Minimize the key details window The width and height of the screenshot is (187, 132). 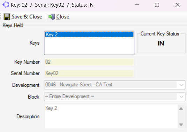pyautogui.click(x=137, y=5)
